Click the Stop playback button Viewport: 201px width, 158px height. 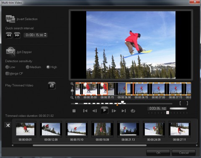pos(74,111)
